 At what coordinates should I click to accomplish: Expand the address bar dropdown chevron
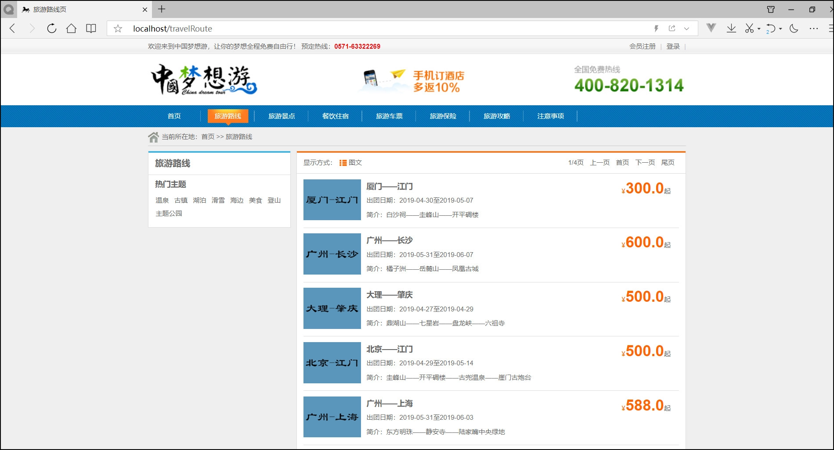[x=686, y=29]
